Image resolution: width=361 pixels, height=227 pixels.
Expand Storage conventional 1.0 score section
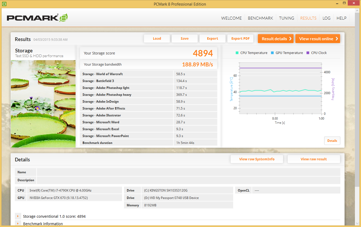point(18,216)
